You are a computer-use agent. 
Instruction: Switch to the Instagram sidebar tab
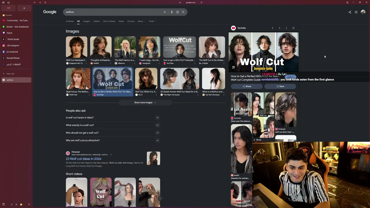[16, 46]
